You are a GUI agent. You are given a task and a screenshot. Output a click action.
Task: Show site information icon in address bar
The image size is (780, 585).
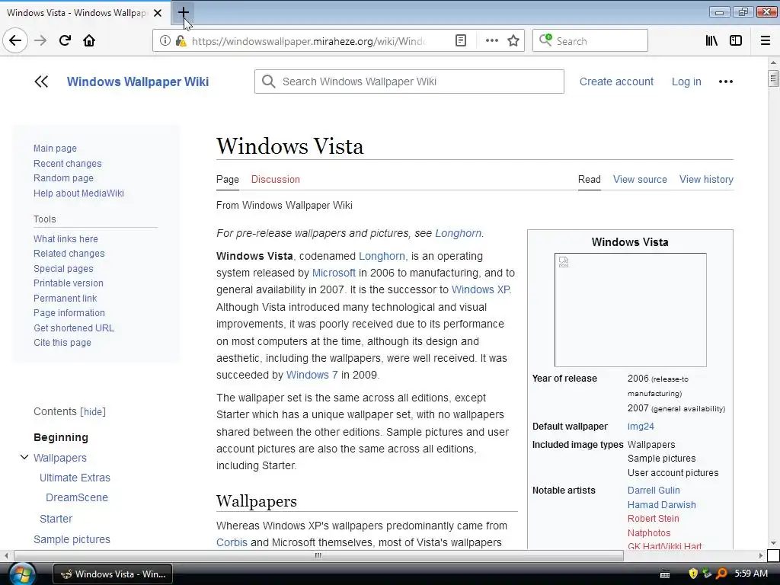click(165, 41)
